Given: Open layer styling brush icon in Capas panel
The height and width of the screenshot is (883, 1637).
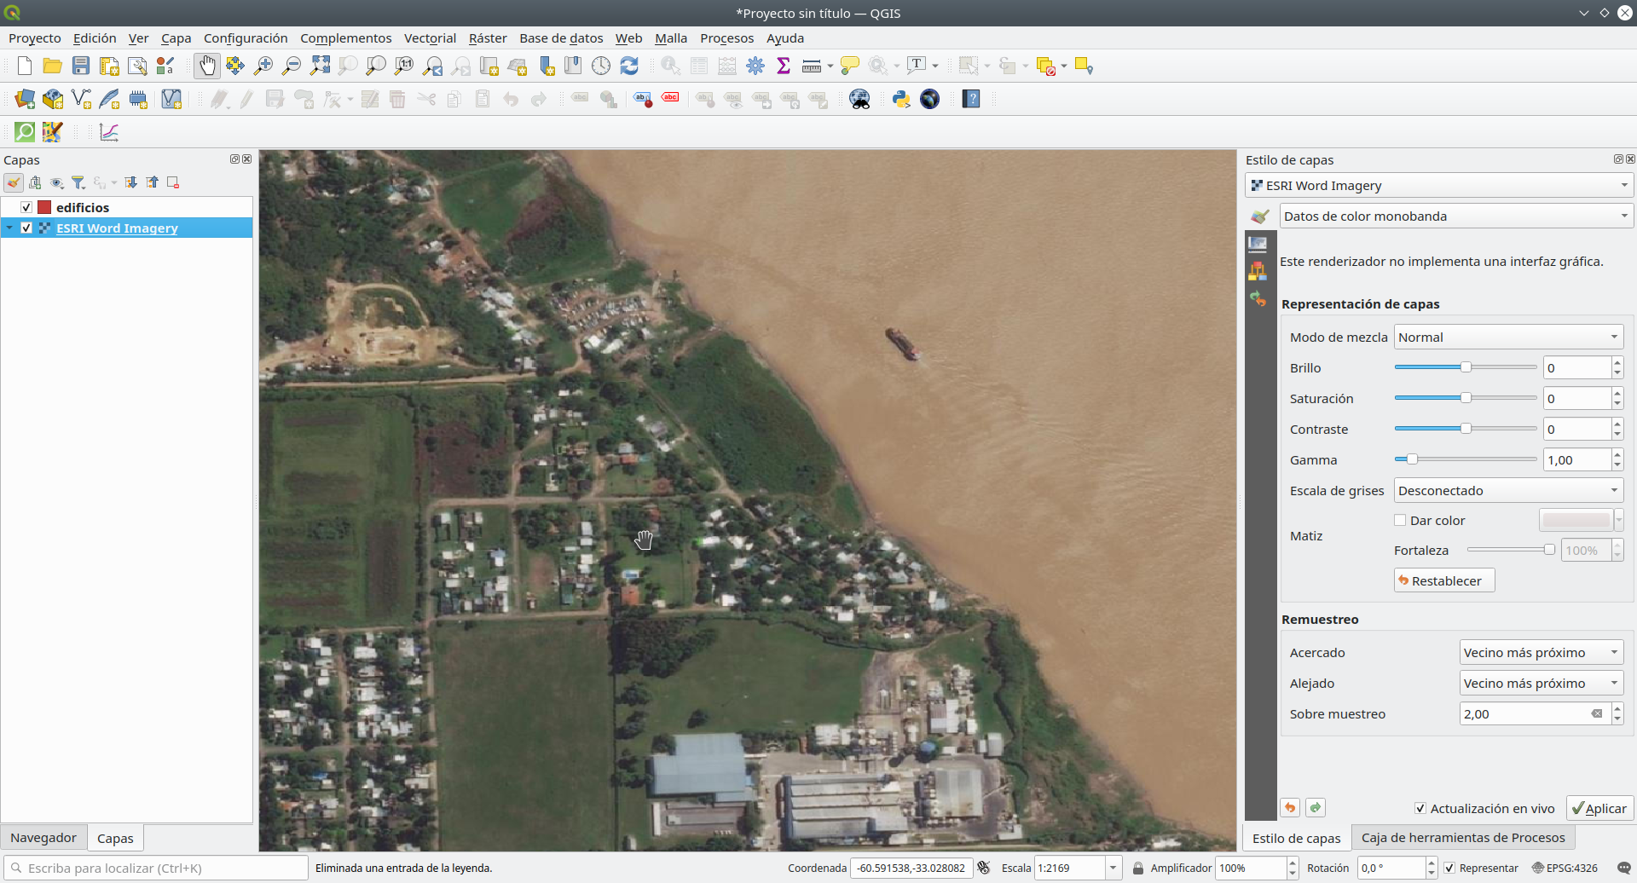Looking at the screenshot, I should (14, 182).
